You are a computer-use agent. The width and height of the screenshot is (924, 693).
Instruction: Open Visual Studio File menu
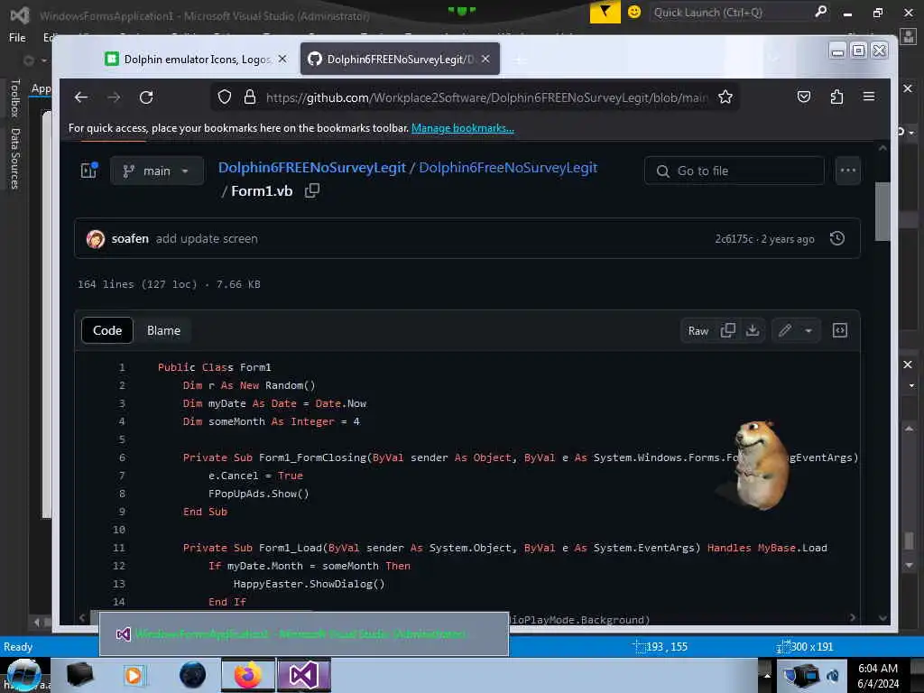click(x=17, y=37)
